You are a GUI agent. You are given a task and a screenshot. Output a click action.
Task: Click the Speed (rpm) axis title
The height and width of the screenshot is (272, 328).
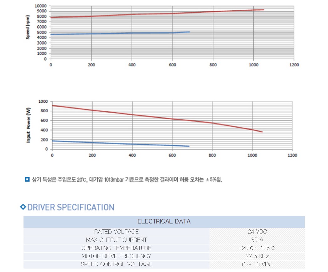click(28, 27)
